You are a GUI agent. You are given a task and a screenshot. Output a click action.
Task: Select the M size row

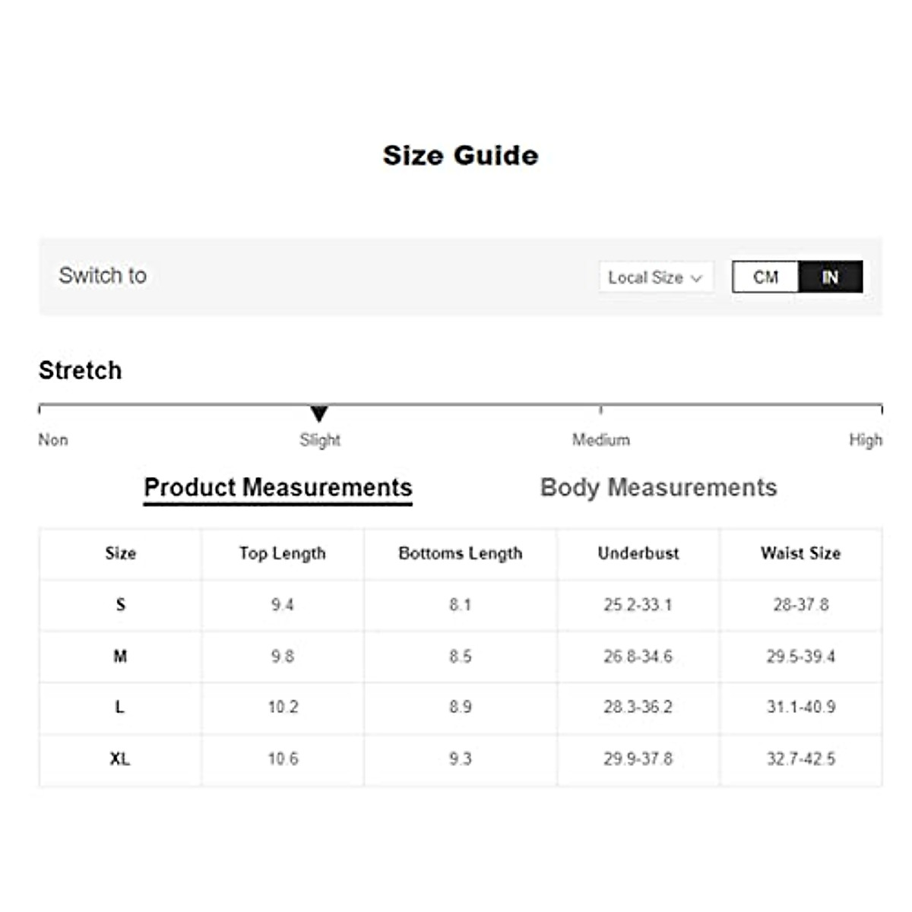(x=120, y=656)
